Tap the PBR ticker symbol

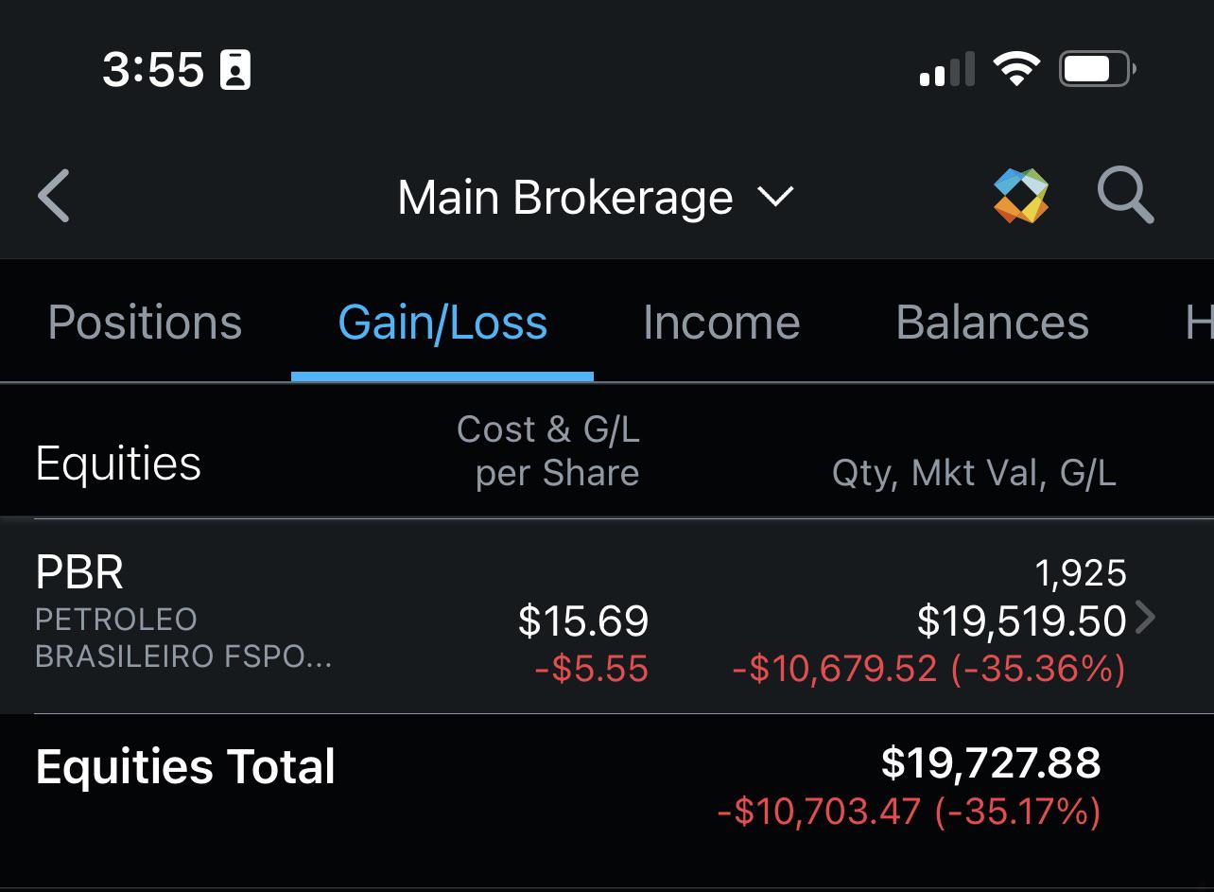(x=79, y=572)
